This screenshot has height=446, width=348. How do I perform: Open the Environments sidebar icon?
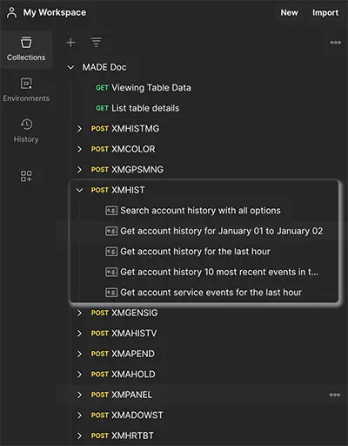click(26, 90)
